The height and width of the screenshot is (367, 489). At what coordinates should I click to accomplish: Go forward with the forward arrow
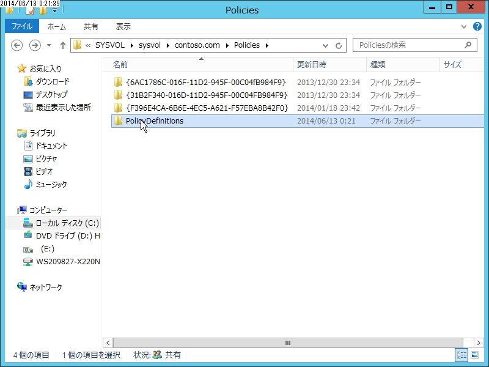click(35, 45)
